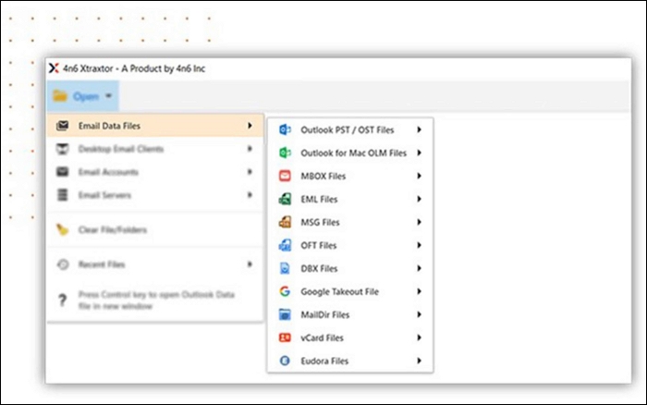Click the blue OFT Files icon
647x405 pixels.
285,245
